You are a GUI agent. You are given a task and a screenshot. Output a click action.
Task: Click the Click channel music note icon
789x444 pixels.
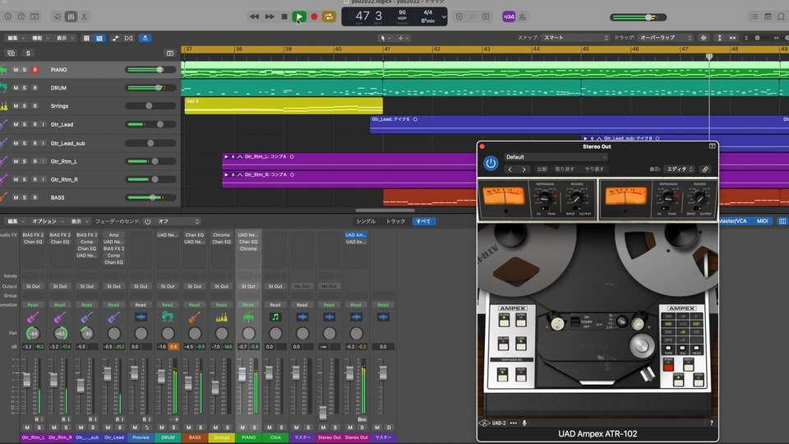click(275, 317)
